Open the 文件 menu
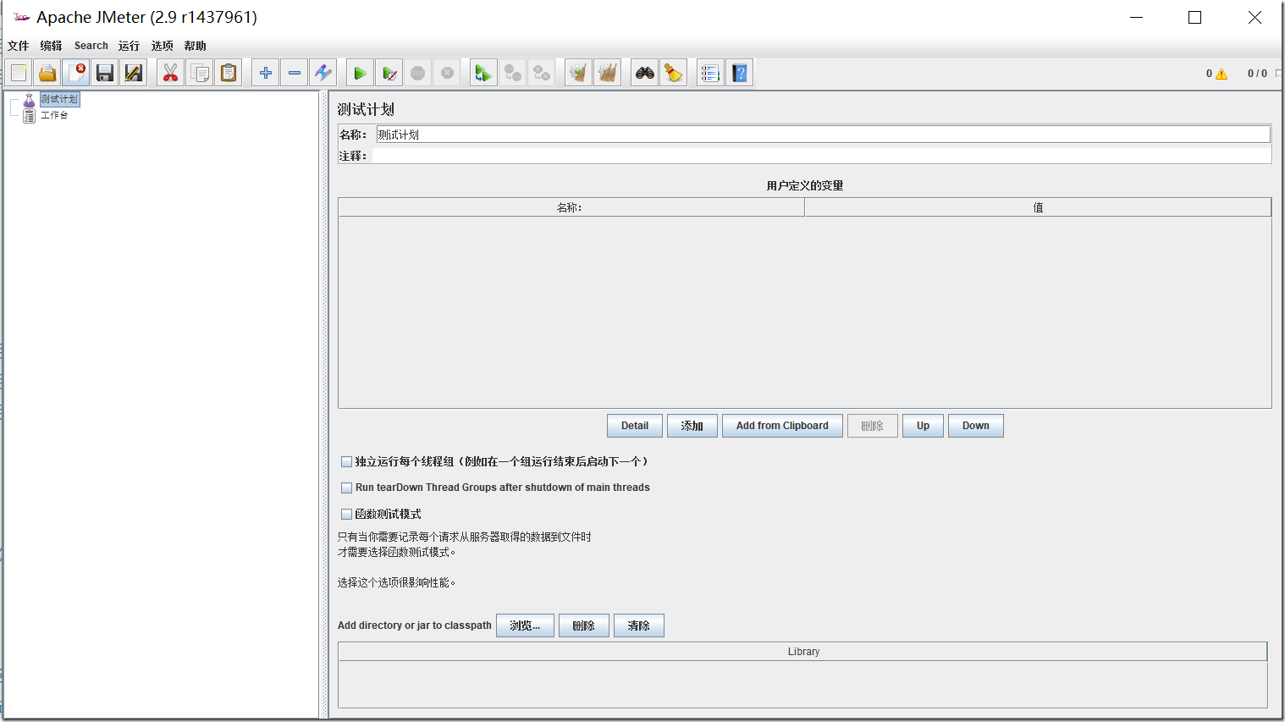This screenshot has height=722, width=1285. pyautogui.click(x=19, y=46)
